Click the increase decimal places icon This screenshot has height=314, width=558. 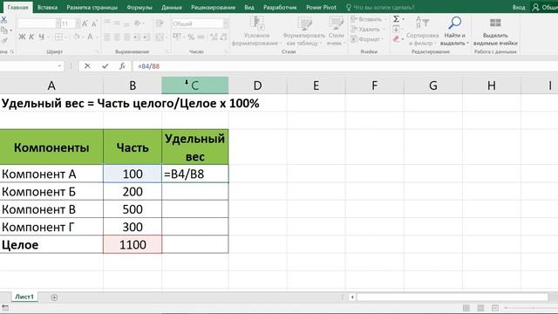pos(214,37)
